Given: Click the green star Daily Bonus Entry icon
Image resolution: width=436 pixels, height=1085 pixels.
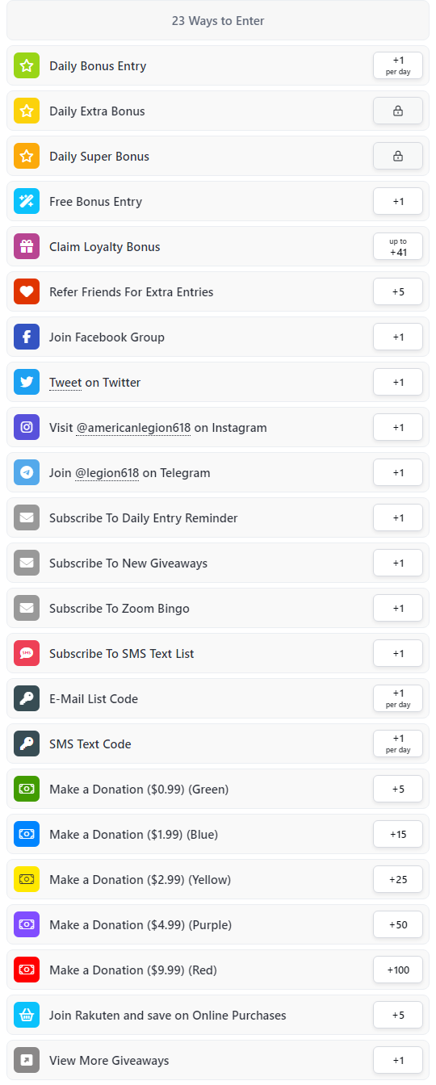Looking at the screenshot, I should [x=27, y=65].
